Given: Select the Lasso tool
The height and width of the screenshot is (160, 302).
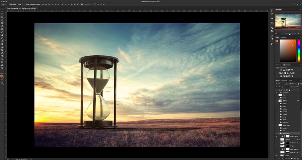Looking at the screenshot, I should [x=2, y=17].
